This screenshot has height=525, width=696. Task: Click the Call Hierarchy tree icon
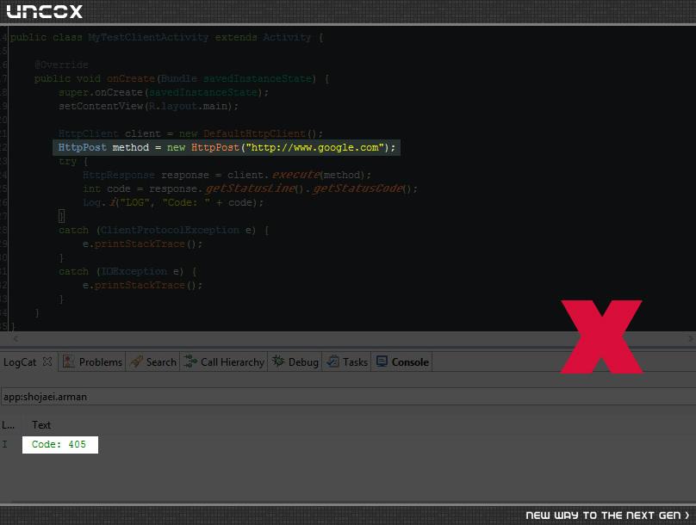coord(190,361)
